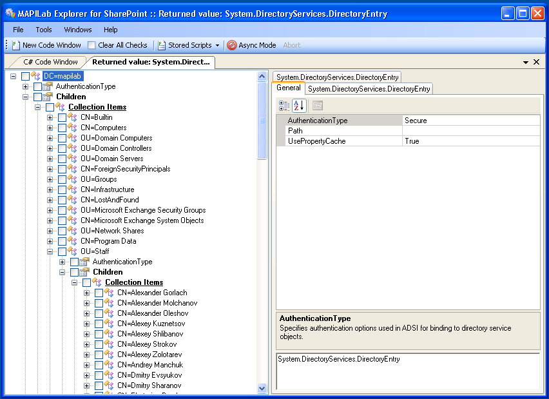
Task: Click the icon beside OU=Staff
Action: point(72,251)
